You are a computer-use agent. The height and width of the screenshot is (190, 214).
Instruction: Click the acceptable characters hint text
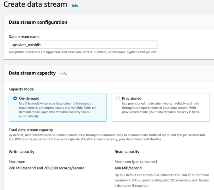(83, 52)
